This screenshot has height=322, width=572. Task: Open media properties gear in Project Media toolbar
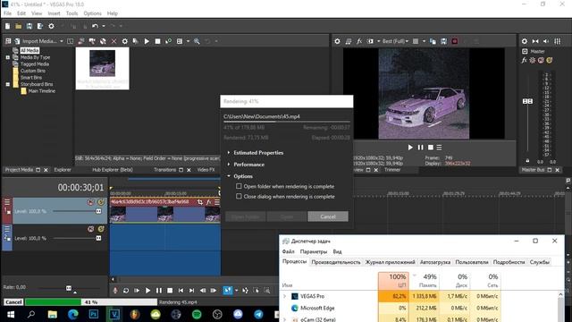[125, 41]
